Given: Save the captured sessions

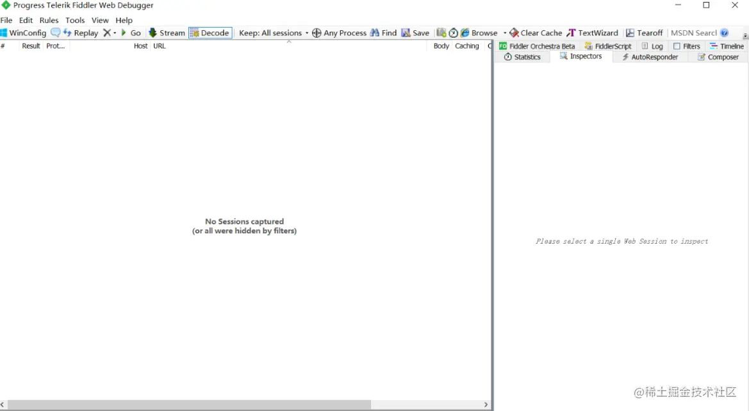Looking at the screenshot, I should pos(415,33).
